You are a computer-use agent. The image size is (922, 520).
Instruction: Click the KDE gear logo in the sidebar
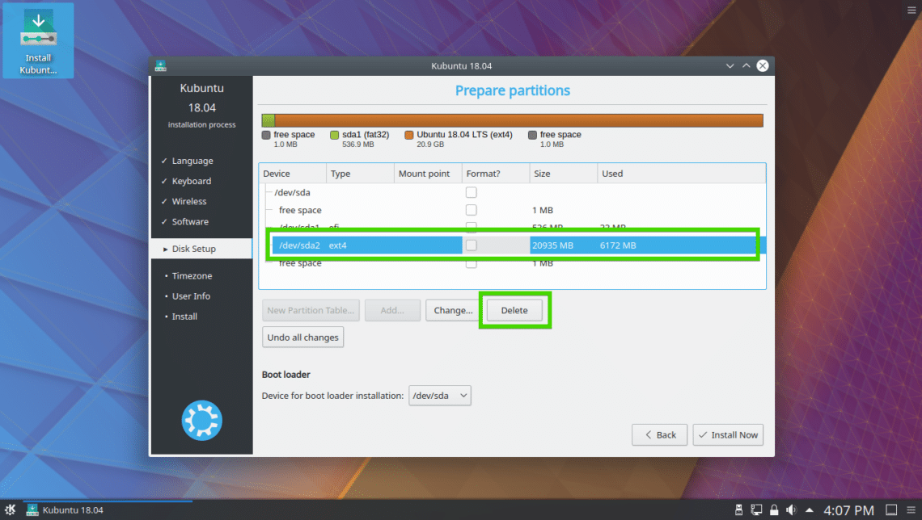(201, 420)
